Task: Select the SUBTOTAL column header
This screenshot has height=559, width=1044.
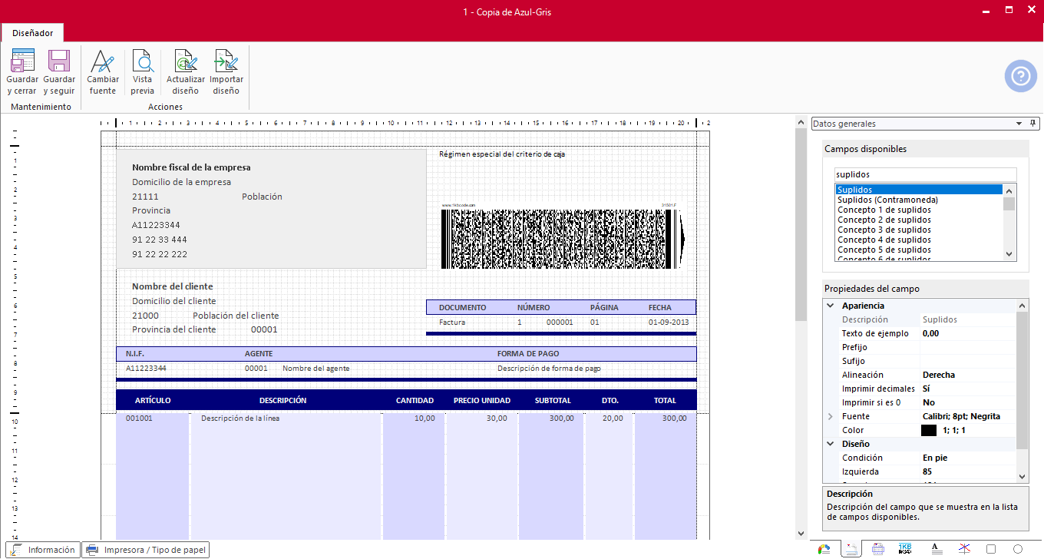Action: pos(553,400)
